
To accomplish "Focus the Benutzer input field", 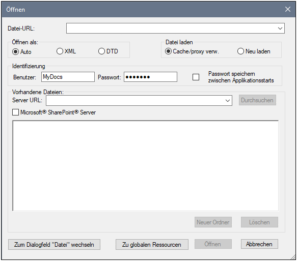I will coord(68,77).
